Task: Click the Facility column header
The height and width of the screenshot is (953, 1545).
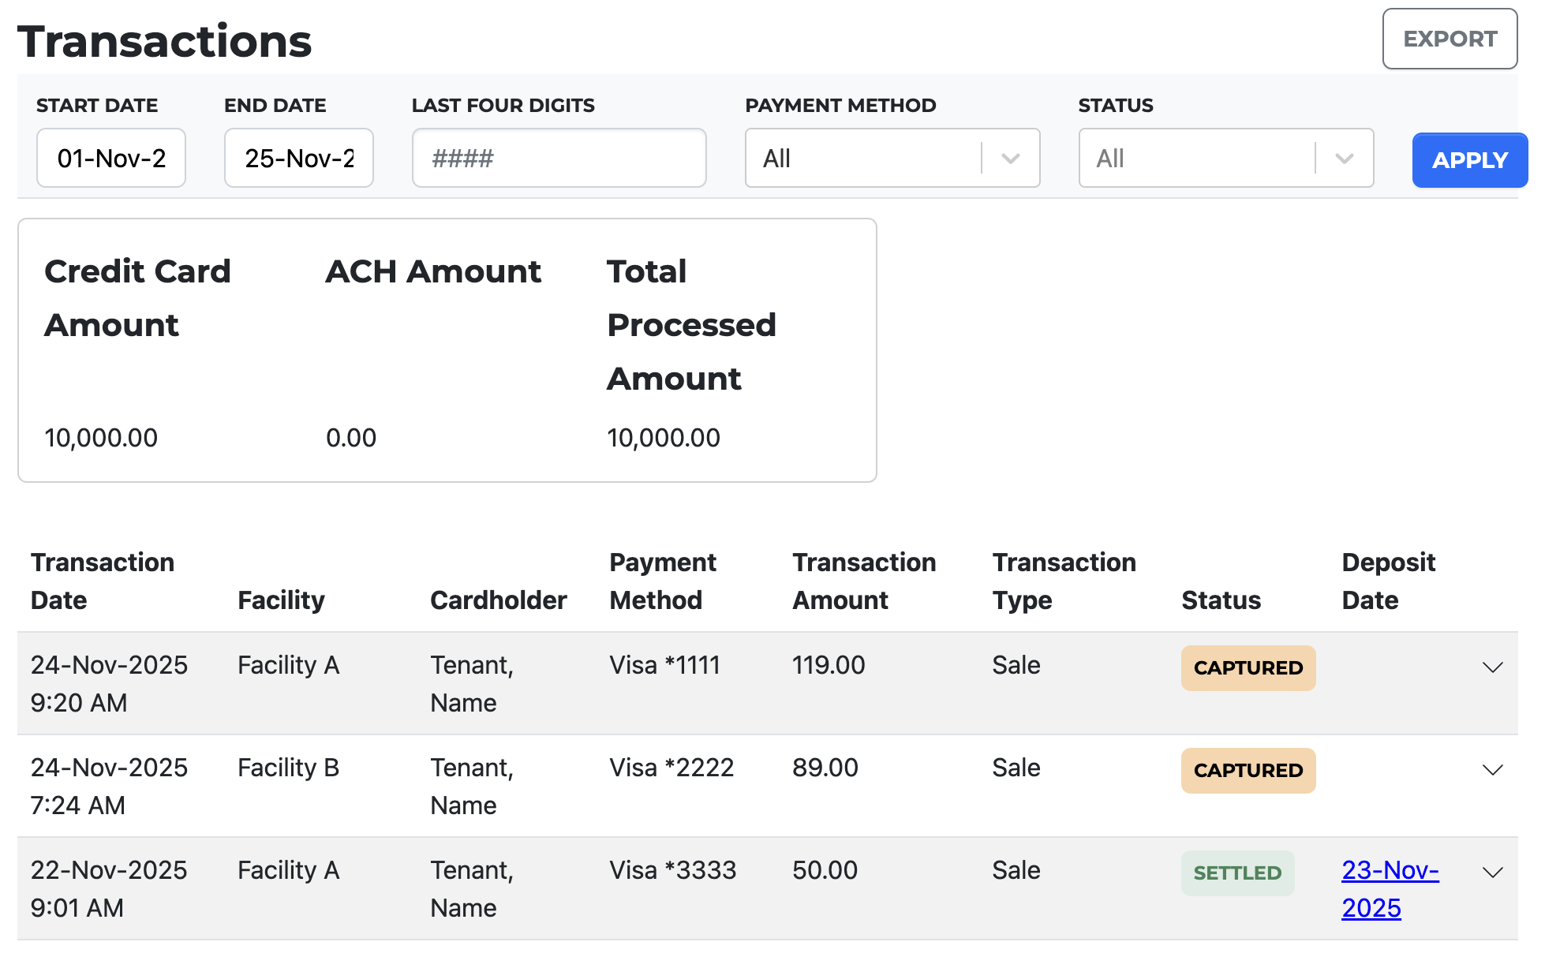Action: pyautogui.click(x=281, y=600)
